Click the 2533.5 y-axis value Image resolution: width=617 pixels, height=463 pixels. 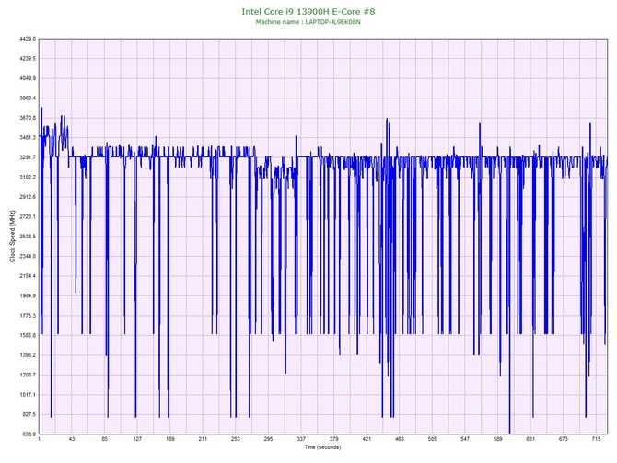click(x=28, y=237)
